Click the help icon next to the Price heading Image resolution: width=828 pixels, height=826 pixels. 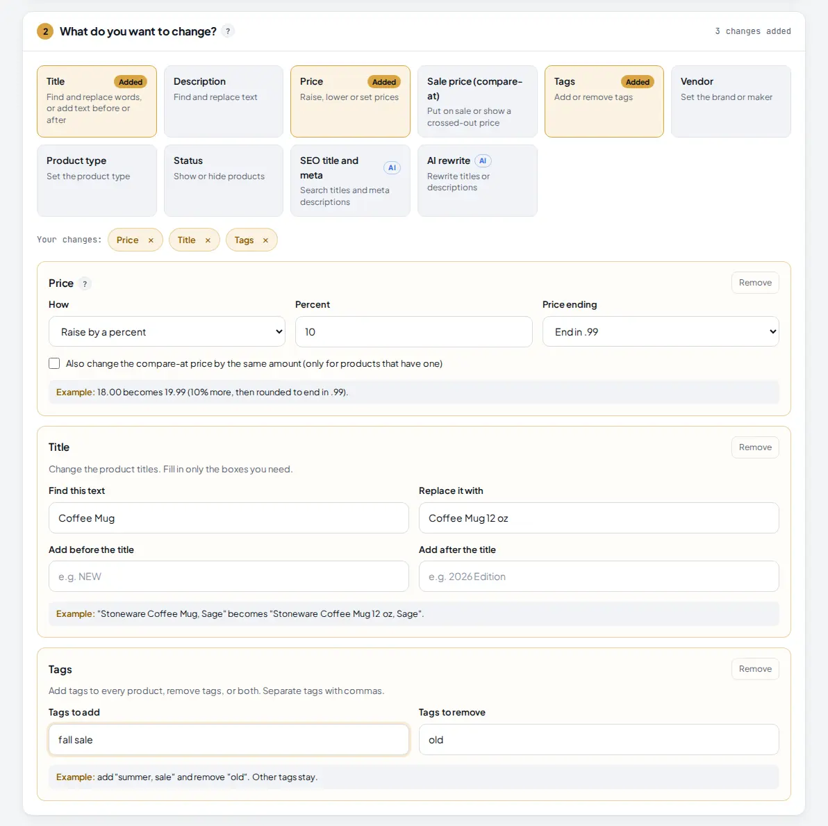(x=85, y=283)
